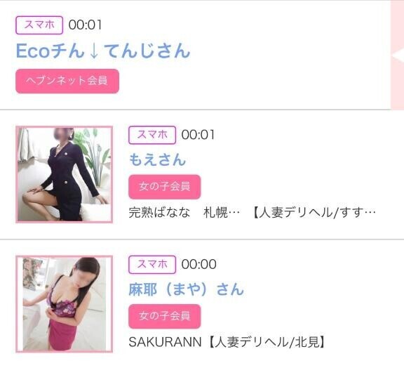404x368 pixels.
Task: Open the SAKURANN 【人妻デリヘル/北見】 shop text
Action: coord(227,342)
